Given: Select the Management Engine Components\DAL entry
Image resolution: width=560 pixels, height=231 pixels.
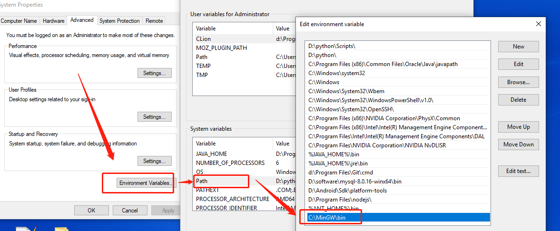Looking at the screenshot, I should click(x=399, y=136).
